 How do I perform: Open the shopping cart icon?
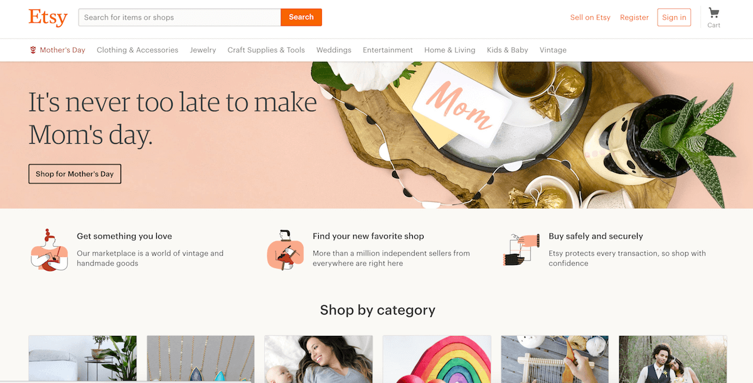tap(713, 13)
